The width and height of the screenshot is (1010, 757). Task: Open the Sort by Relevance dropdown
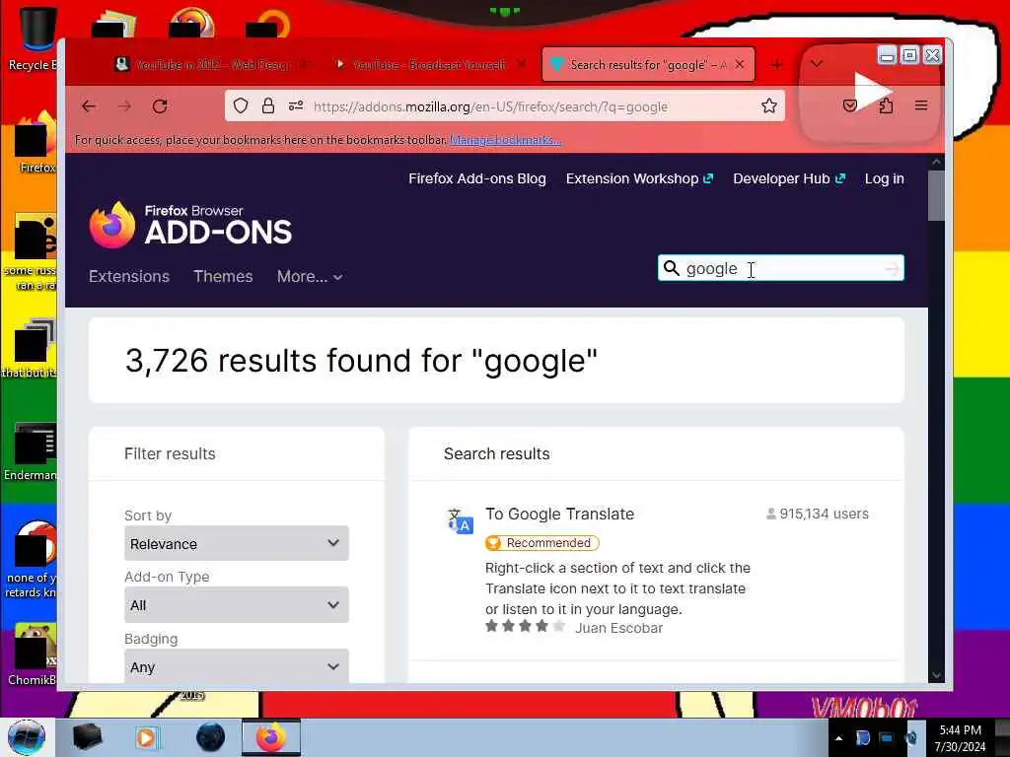237,543
